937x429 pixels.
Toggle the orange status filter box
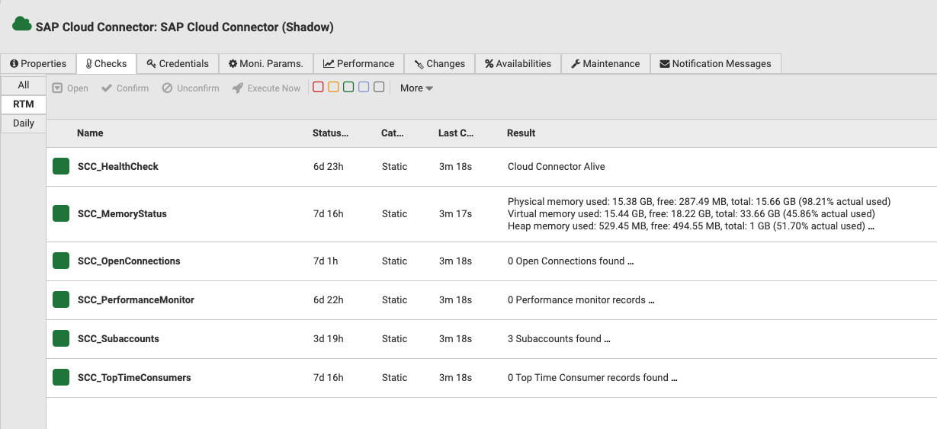(333, 88)
